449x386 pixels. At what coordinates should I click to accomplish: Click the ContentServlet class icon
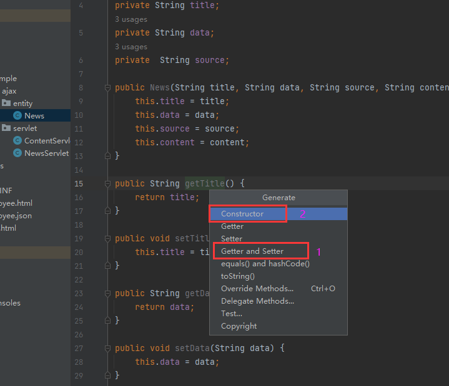click(x=17, y=141)
